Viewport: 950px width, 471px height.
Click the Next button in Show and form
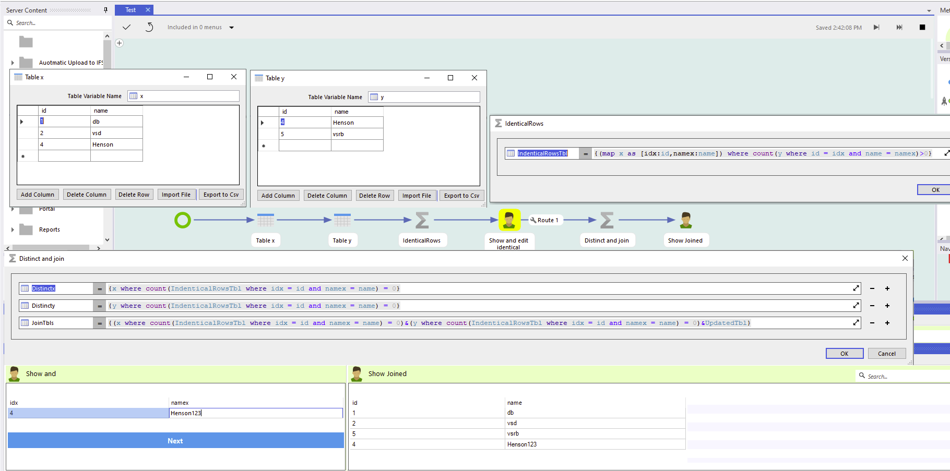click(175, 441)
